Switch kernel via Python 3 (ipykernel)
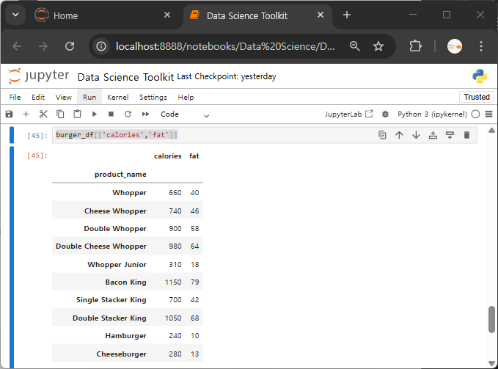This screenshot has height=369, width=498. click(x=432, y=114)
